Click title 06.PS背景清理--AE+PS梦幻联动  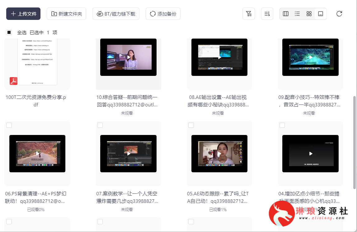[36, 197]
